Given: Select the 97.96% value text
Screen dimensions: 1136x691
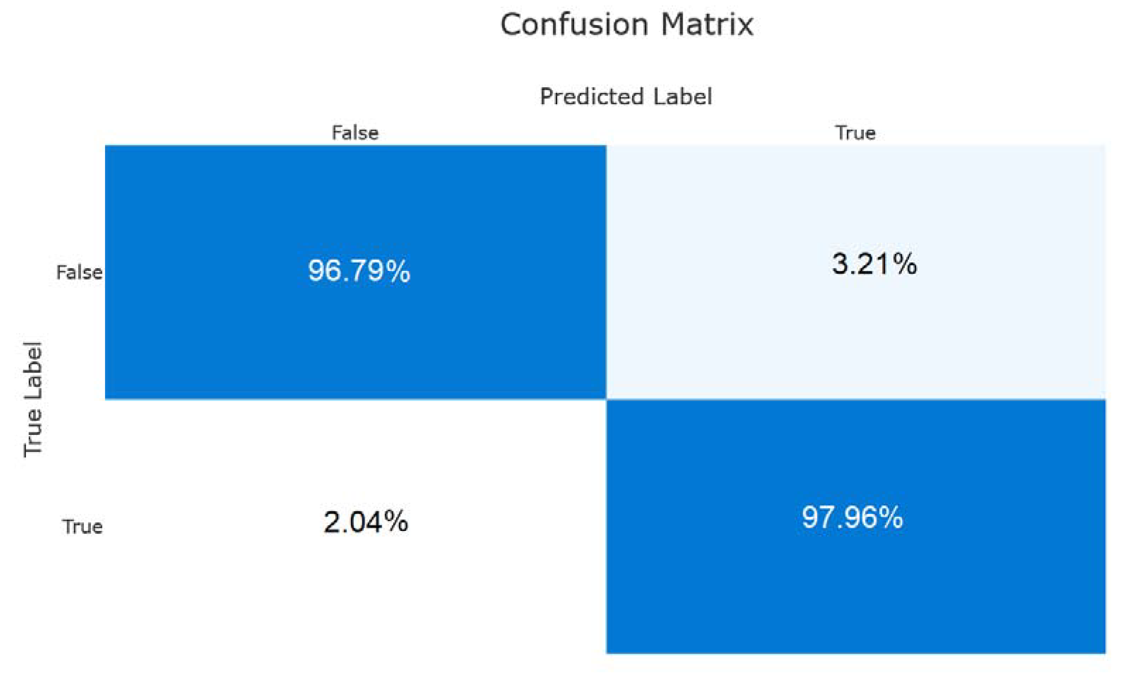Looking at the screenshot, I should pyautogui.click(x=852, y=517).
